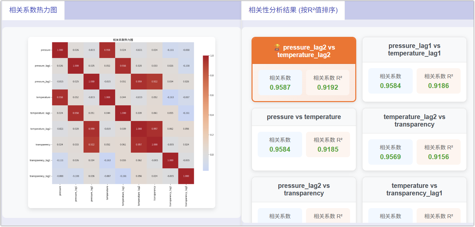475x227 pixels.
Task: Click the transparency row label on heatmap y-axis
Action: pos(43,144)
